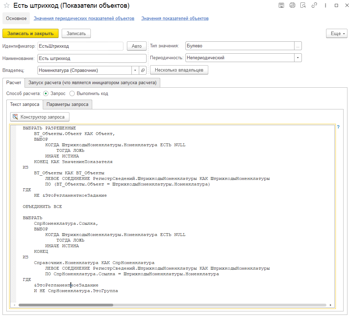Screen dimensions: 352x317
Task: Expand the Владелец dropdown list
Action: pos(135,70)
